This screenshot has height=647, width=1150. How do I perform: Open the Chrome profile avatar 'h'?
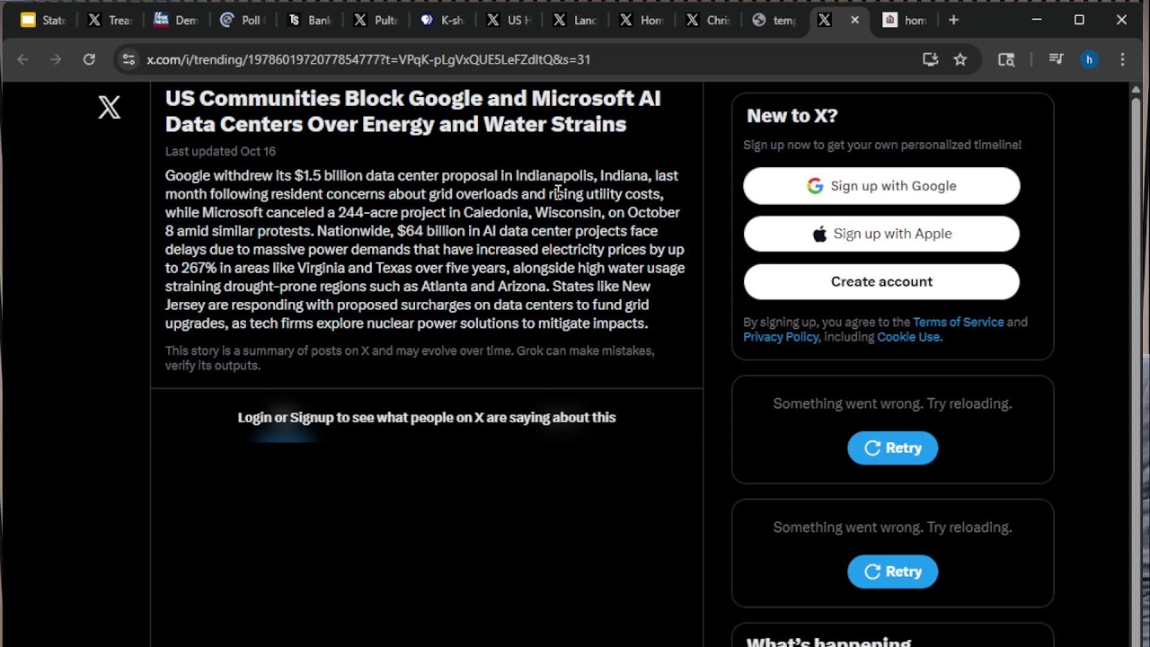(x=1089, y=59)
